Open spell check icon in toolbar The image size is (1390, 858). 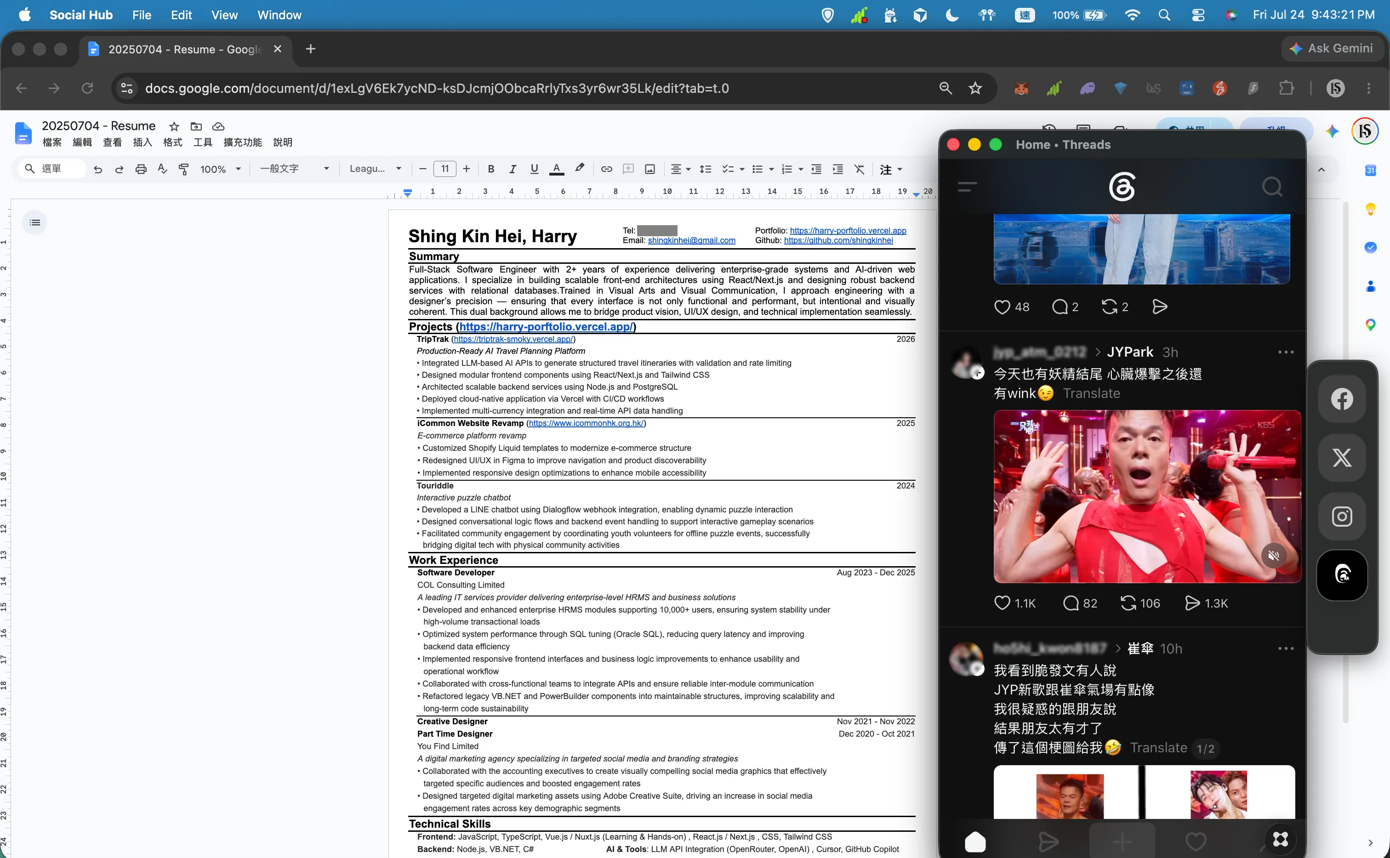[x=162, y=169]
